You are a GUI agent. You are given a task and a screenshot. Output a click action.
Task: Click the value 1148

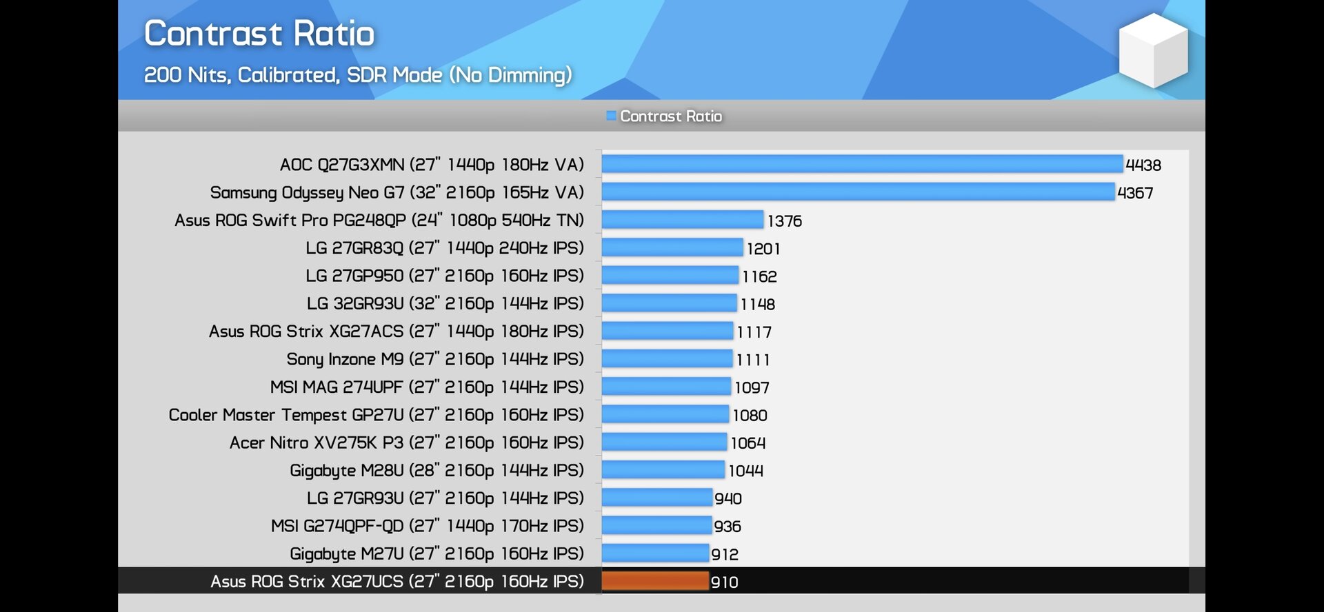[757, 304]
